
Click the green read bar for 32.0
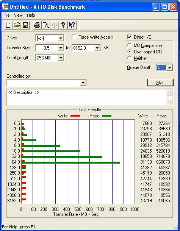point(62,157)
